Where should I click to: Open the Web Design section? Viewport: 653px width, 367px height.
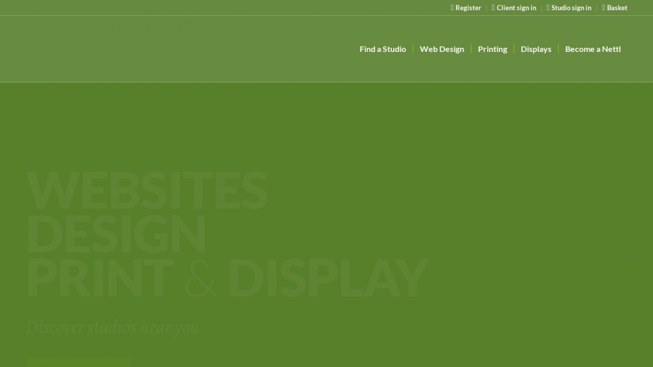[x=442, y=49]
